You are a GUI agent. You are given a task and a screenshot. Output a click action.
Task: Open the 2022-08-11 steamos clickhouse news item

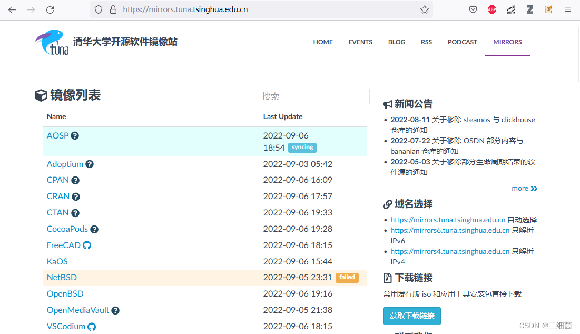(x=463, y=125)
